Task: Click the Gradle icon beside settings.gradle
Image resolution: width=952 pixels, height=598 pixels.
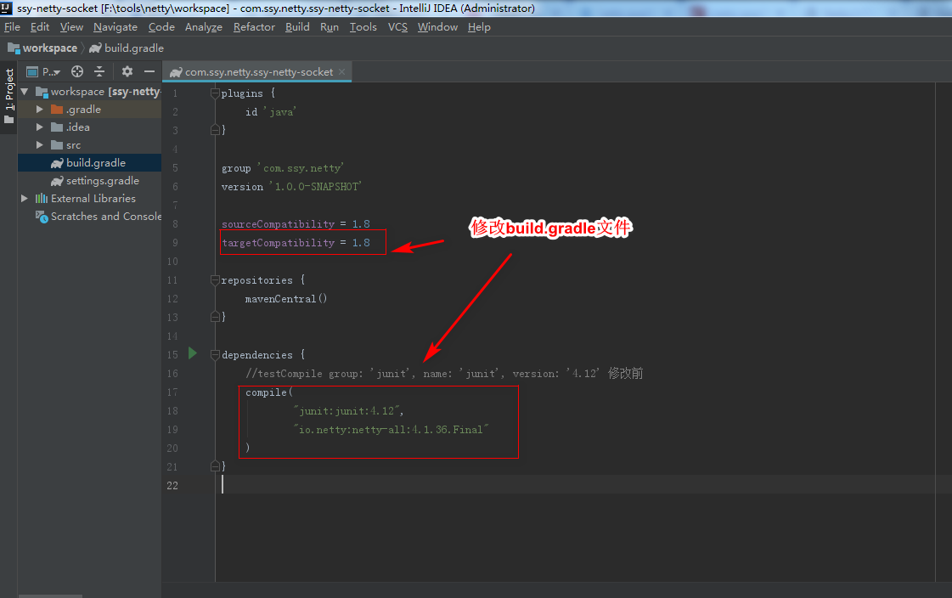Action: tap(57, 181)
